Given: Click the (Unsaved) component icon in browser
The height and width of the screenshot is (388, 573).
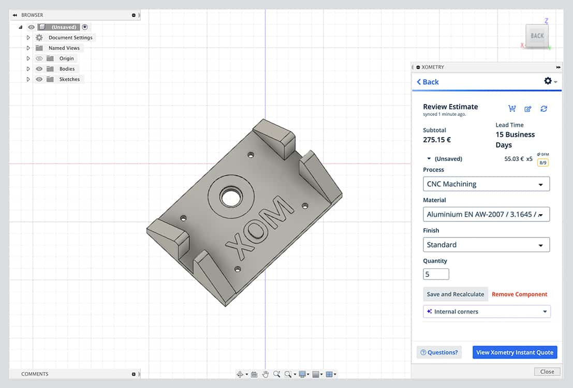Looking at the screenshot, I should tap(42, 27).
